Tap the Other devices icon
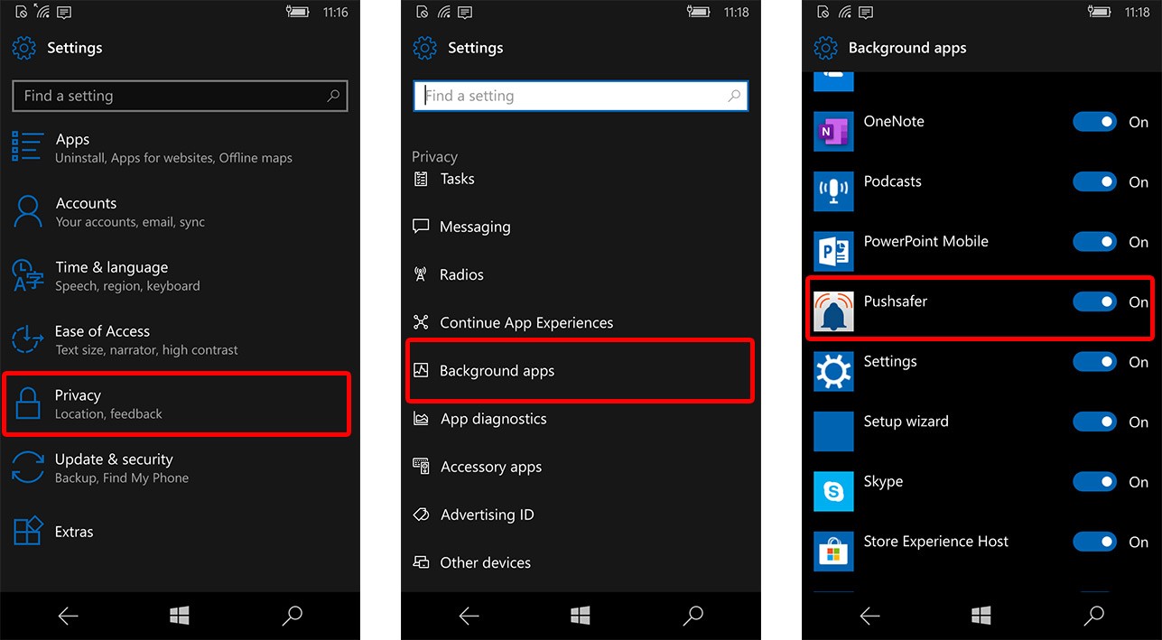This screenshot has height=640, width=1162. [421, 562]
